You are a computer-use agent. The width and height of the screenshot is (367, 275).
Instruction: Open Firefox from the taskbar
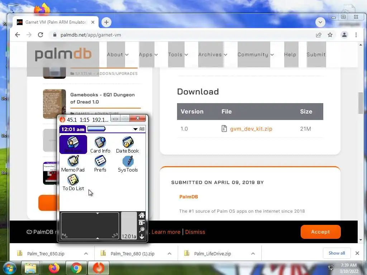[x=54, y=268]
